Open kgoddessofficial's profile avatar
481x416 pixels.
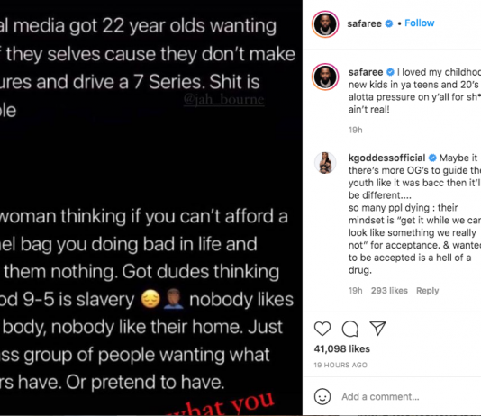pyautogui.click(x=325, y=163)
